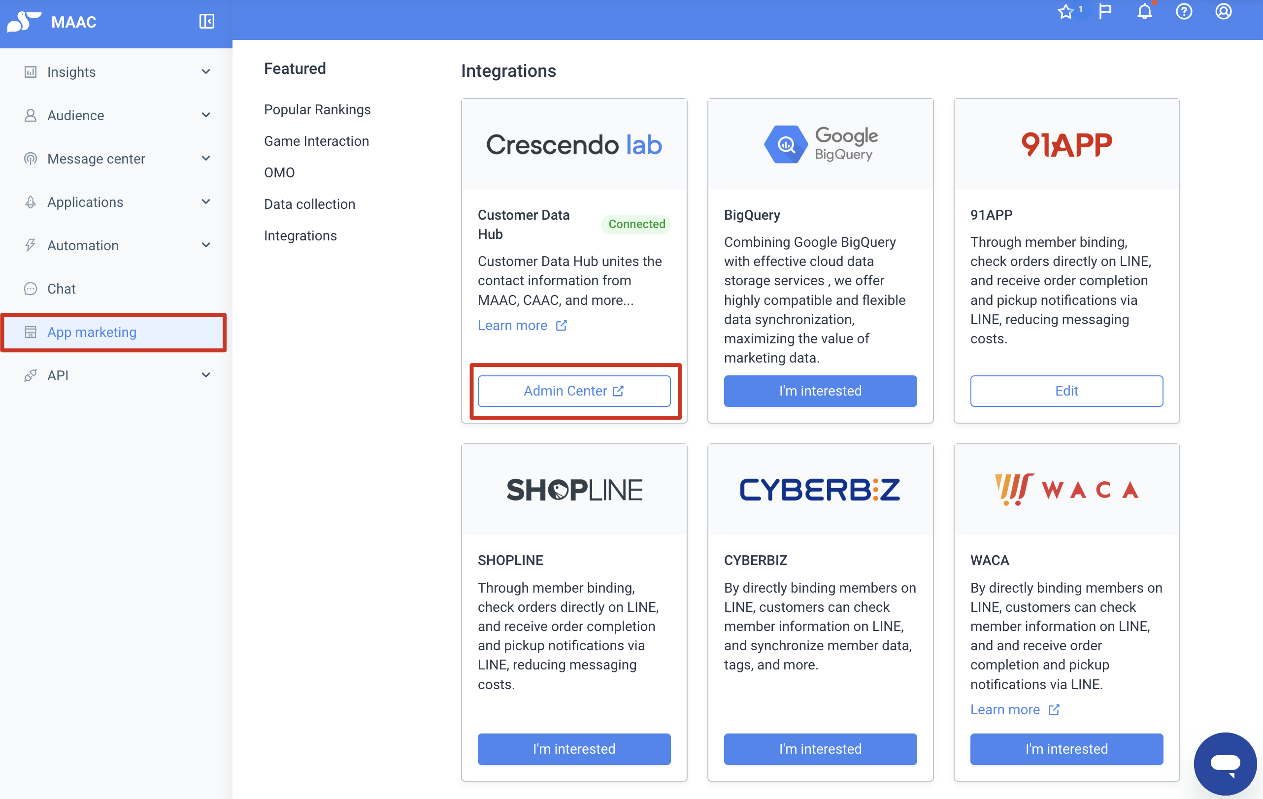Click the favorites star icon showing 1
This screenshot has height=799, width=1263.
1066,11
